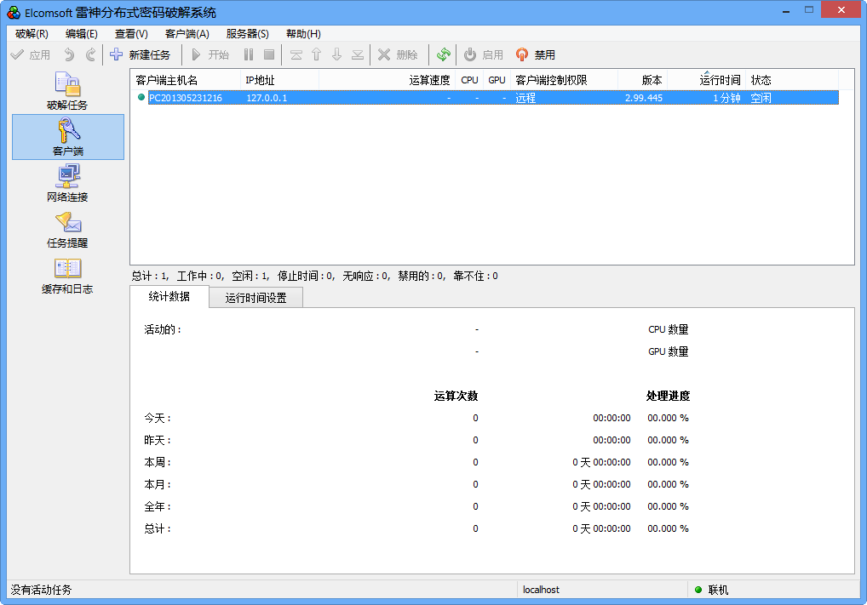Screen dimensions: 867x605
Task: Click the 应用 button
Action: click(x=32, y=54)
